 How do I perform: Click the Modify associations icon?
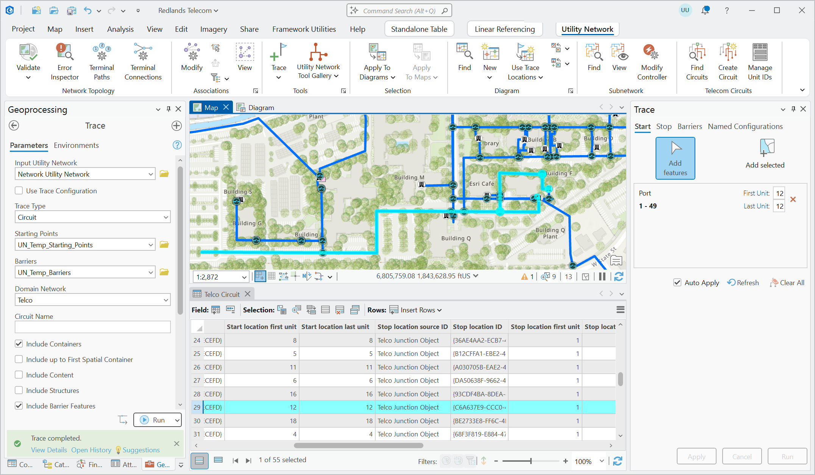[192, 52]
